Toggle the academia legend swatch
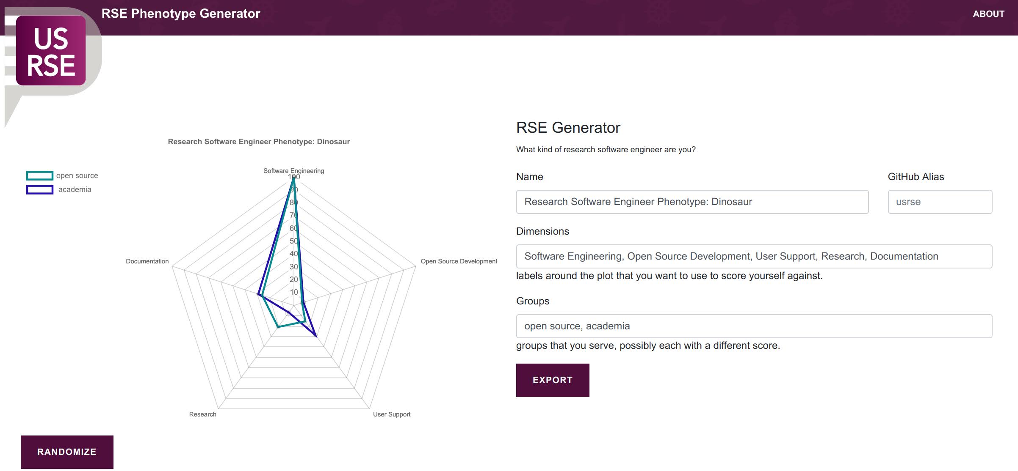 [x=40, y=189]
